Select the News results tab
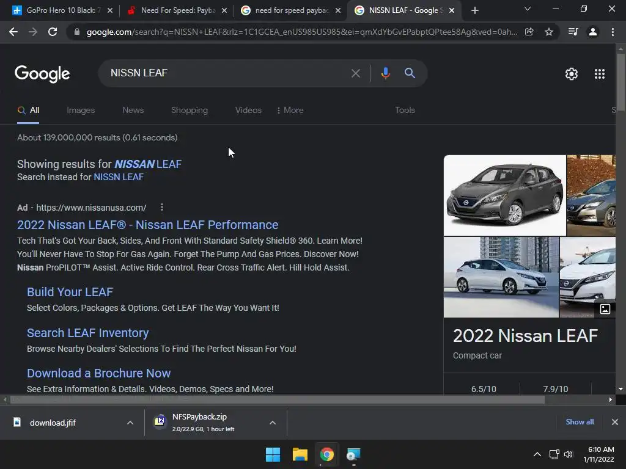 click(133, 110)
